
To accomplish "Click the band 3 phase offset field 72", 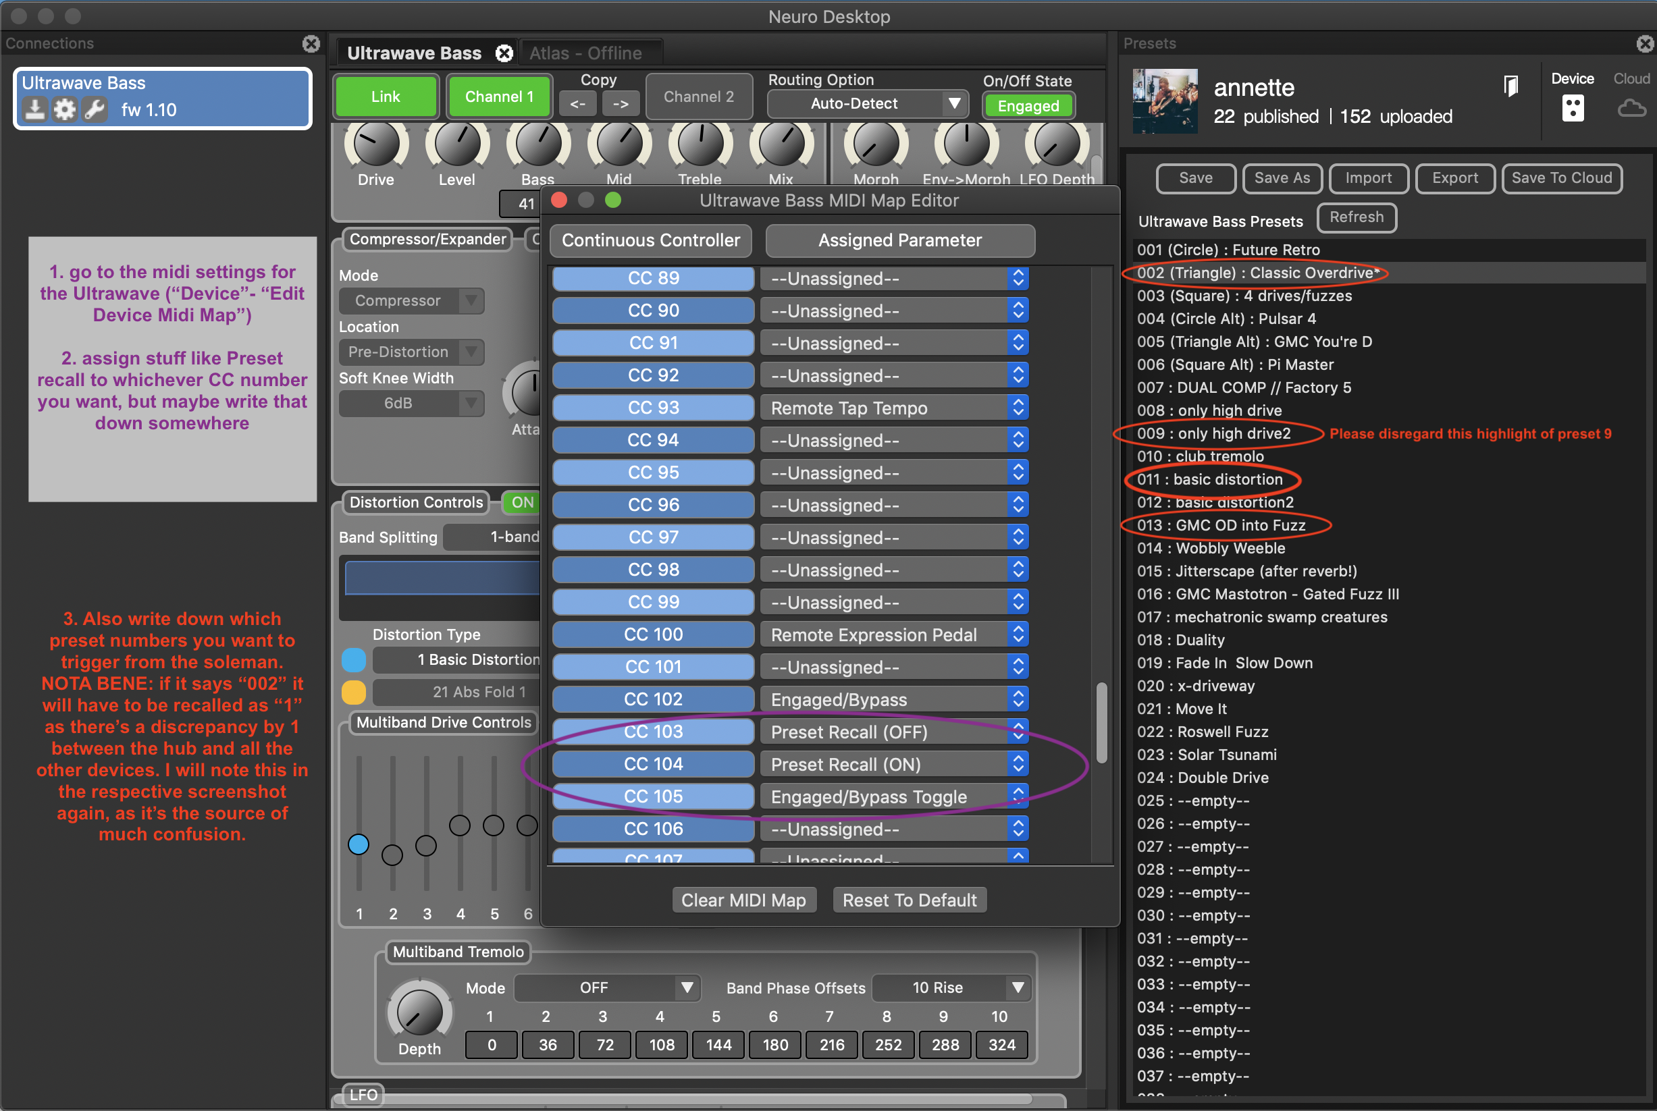I will (x=605, y=1045).
